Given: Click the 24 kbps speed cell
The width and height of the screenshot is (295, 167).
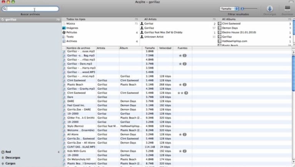Looking at the screenshot, I should [x=165, y=147].
